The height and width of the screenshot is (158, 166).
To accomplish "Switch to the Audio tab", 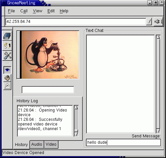I will pyautogui.click(x=37, y=144).
